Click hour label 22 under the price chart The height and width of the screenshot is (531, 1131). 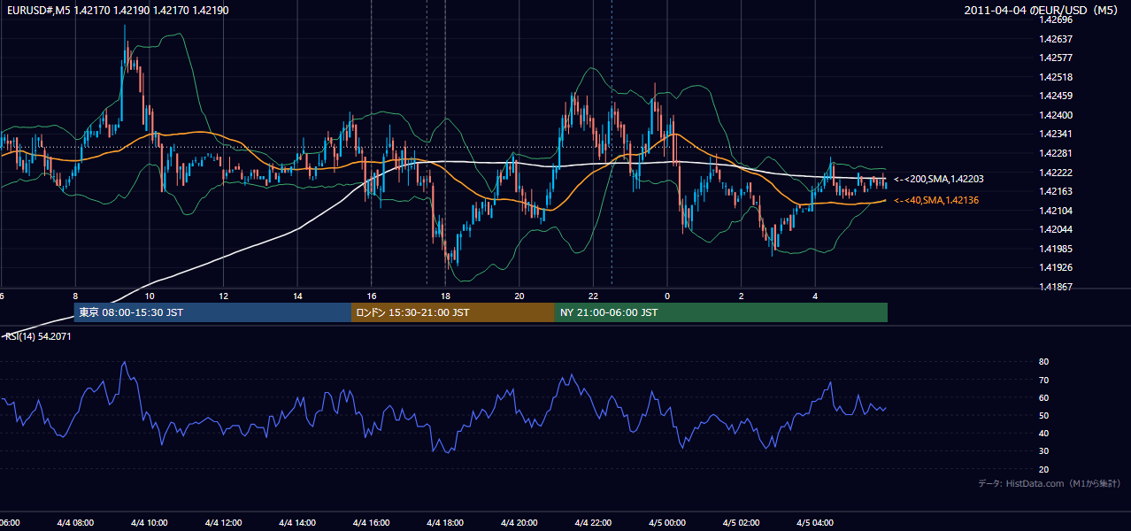point(594,296)
